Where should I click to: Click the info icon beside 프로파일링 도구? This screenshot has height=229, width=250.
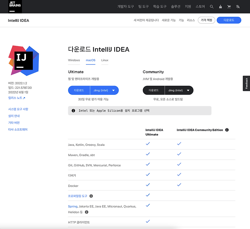click(x=91, y=196)
